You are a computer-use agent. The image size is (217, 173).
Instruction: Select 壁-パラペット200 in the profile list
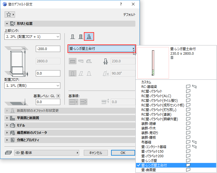(176, 156)
